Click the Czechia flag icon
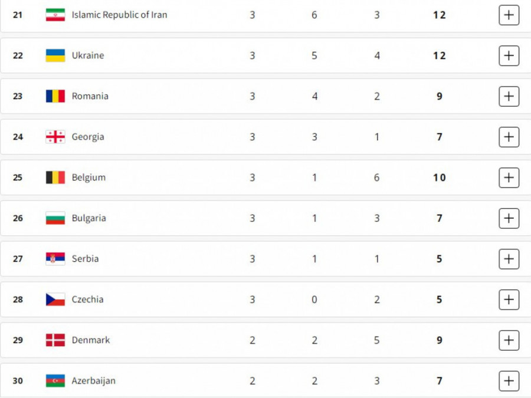 click(55, 300)
